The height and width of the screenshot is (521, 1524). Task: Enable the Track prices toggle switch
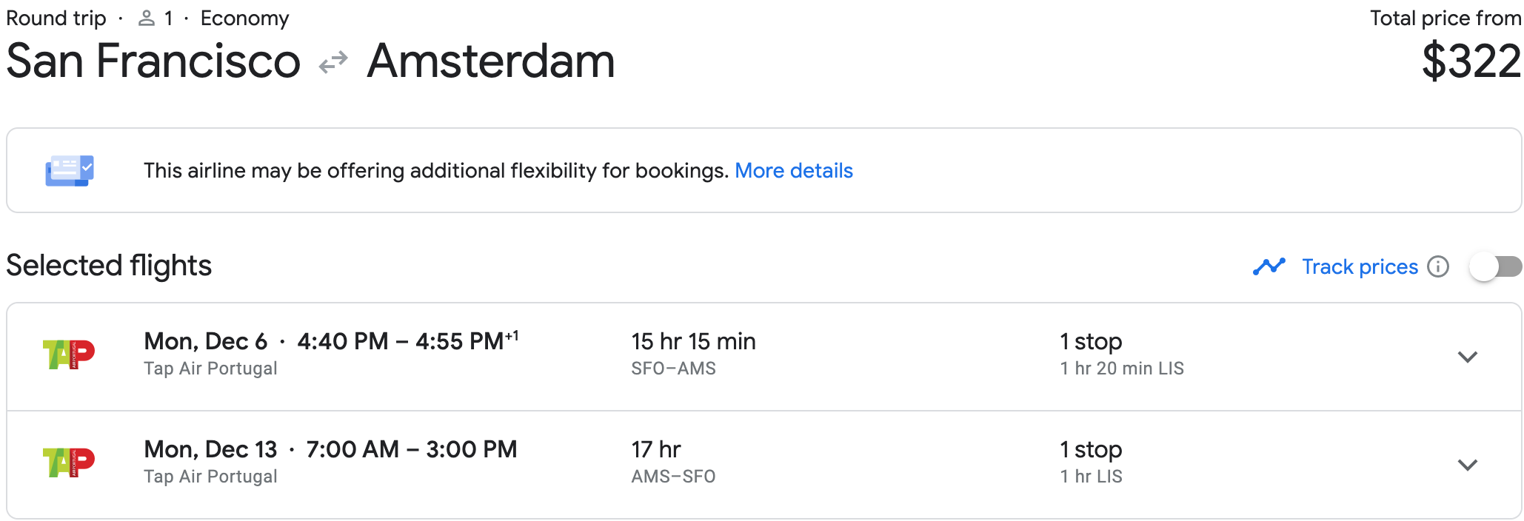pos(1495,266)
